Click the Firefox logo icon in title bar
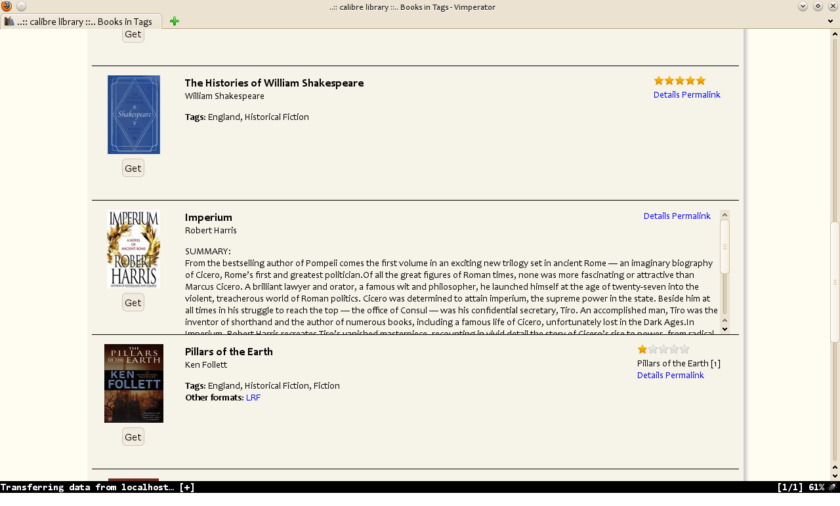The image size is (840, 506). pos(7,7)
